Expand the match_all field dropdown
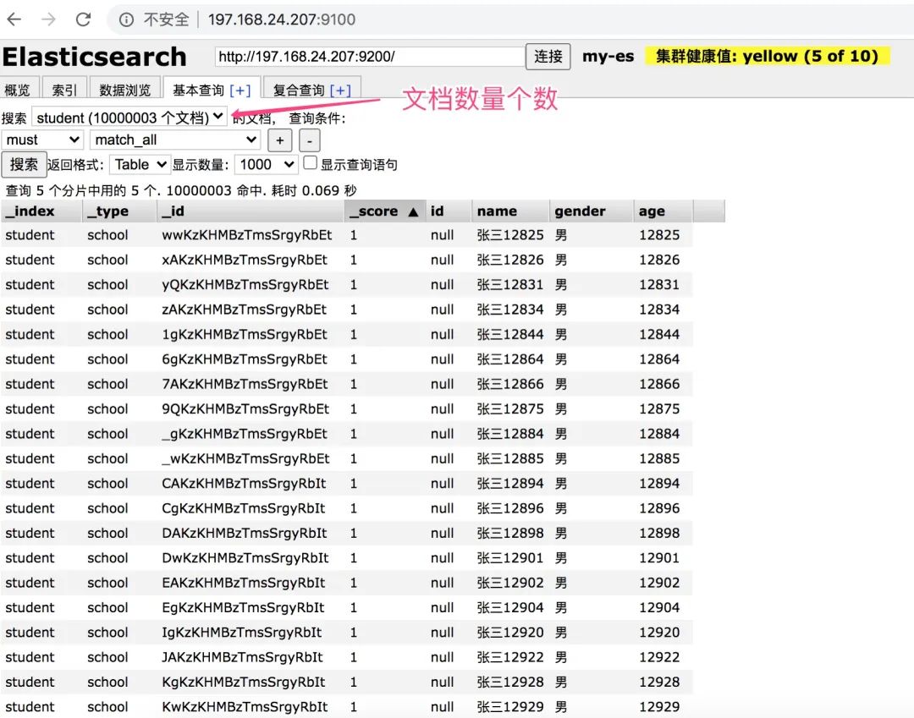Screen dimensions: 914x718 pyautogui.click(x=175, y=140)
